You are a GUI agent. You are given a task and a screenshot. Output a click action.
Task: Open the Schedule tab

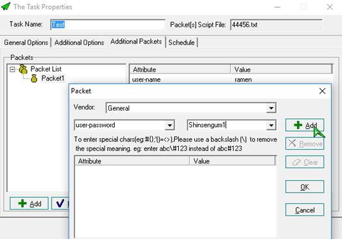[x=181, y=42]
